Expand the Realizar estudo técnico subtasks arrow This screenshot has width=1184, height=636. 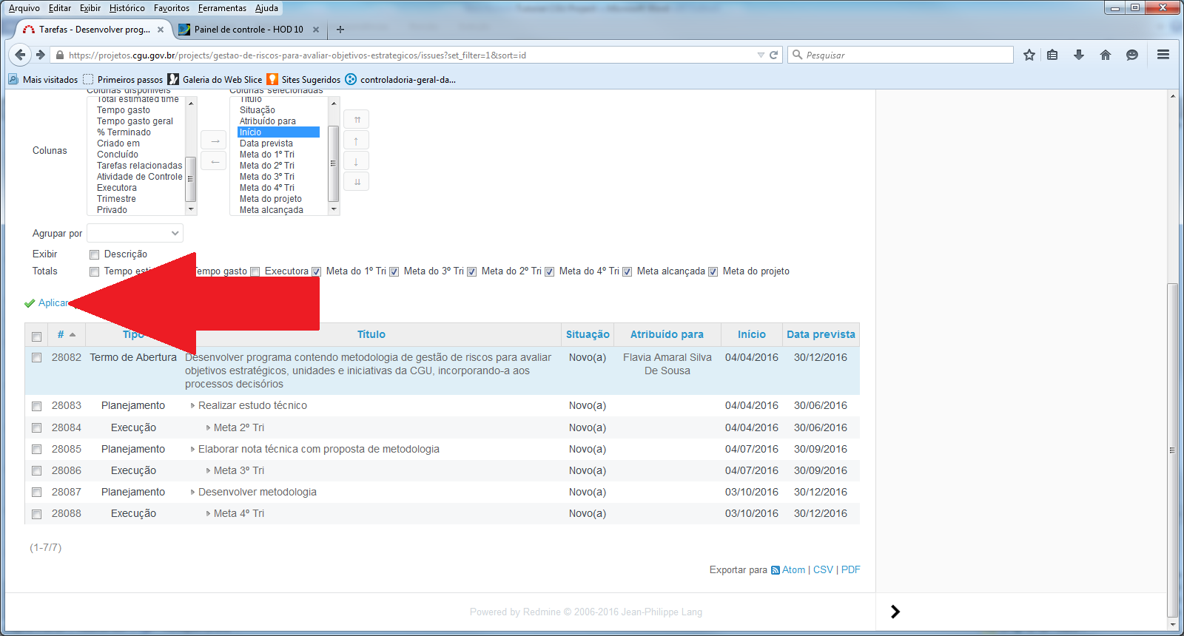pos(192,406)
